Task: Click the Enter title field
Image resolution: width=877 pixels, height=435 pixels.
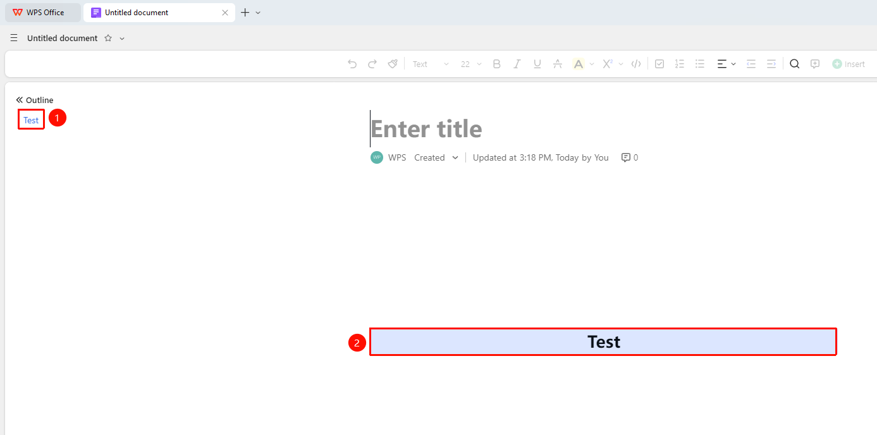Action: 426,129
